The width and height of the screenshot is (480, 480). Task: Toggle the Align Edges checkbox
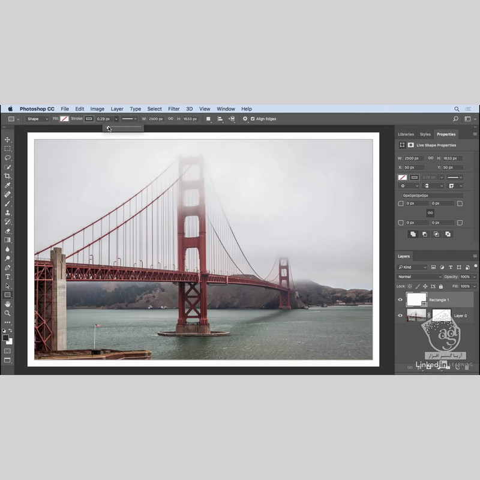(x=253, y=119)
